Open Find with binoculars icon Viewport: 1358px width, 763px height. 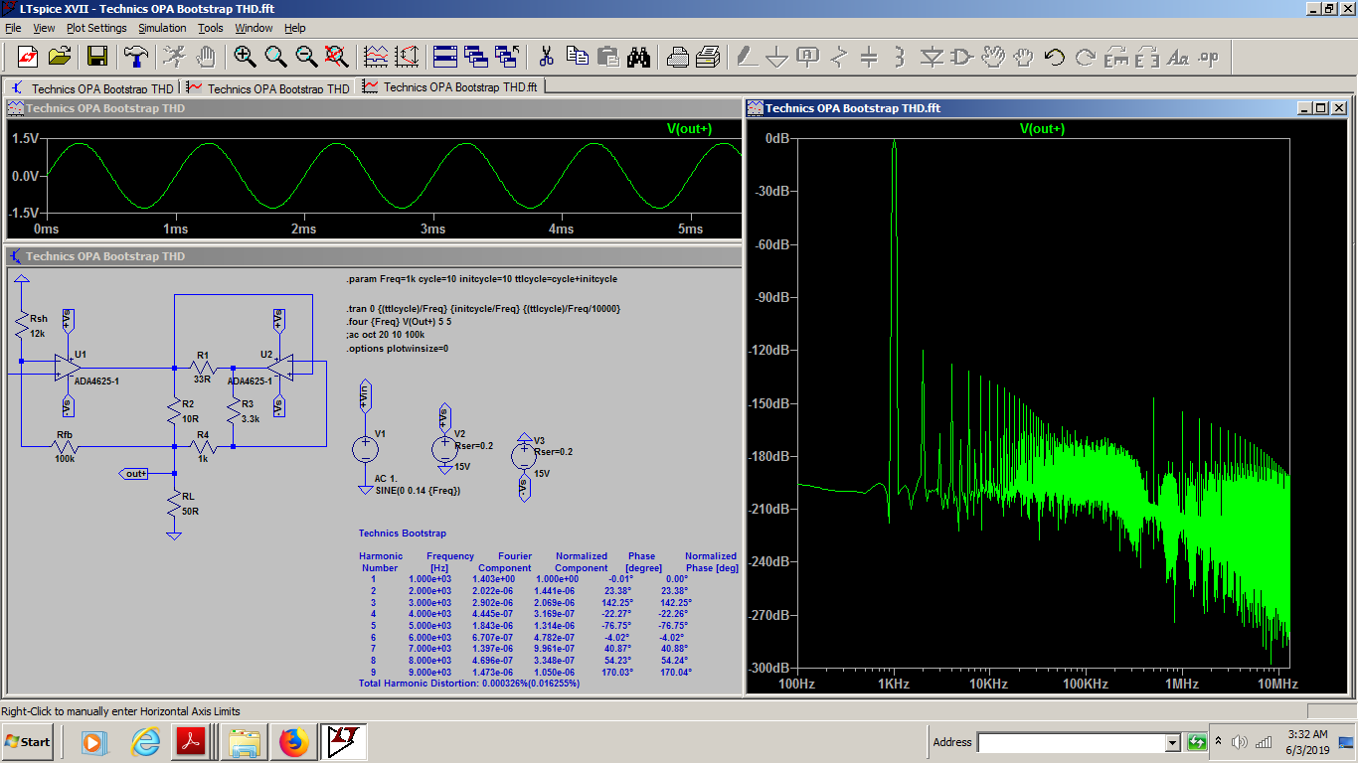(638, 57)
